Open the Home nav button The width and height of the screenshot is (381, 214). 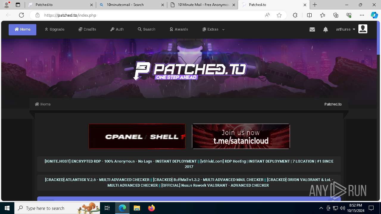click(x=22, y=29)
